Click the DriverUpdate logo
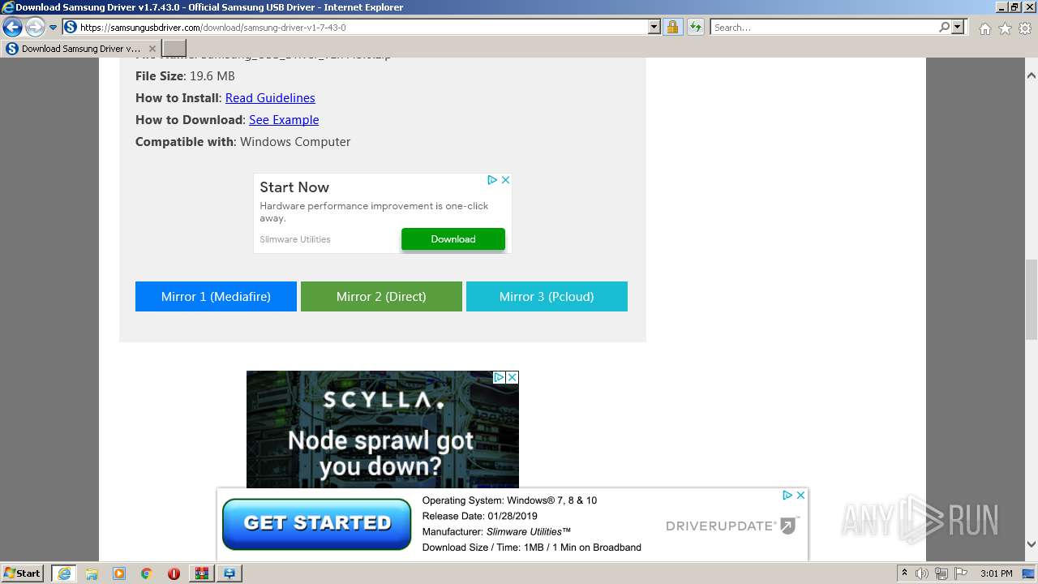1038x584 pixels. click(x=732, y=526)
